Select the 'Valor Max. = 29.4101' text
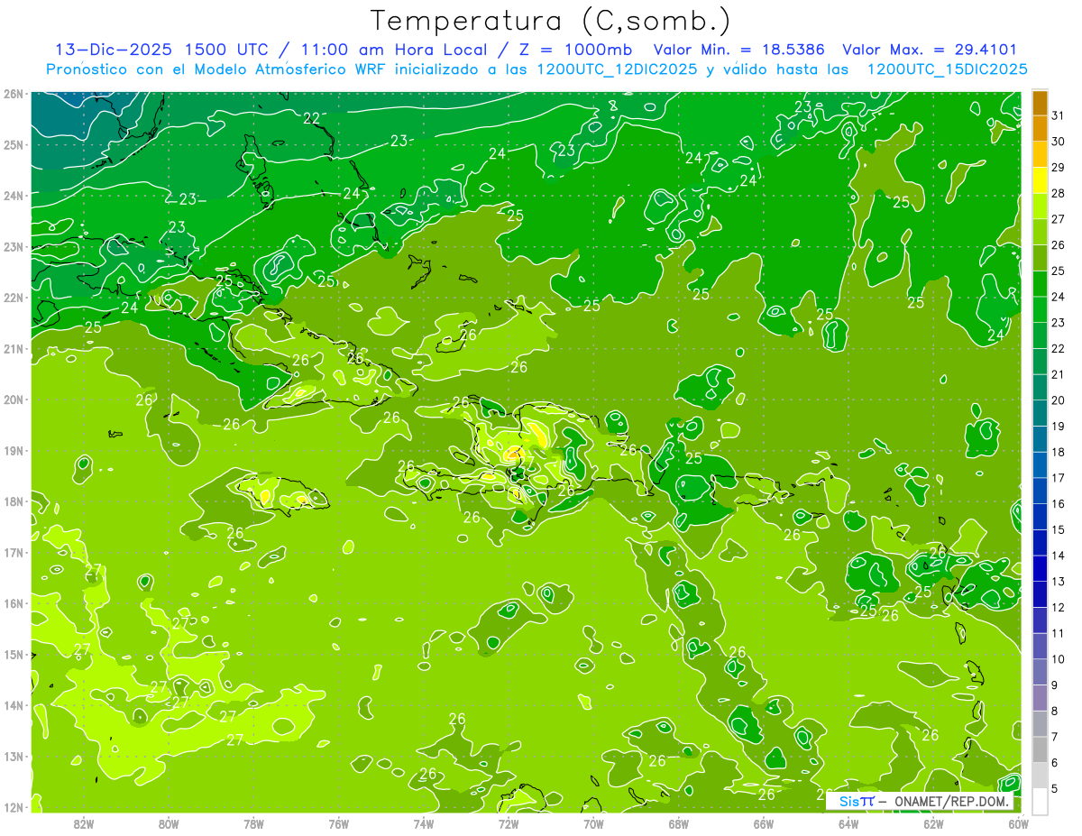 click(930, 49)
